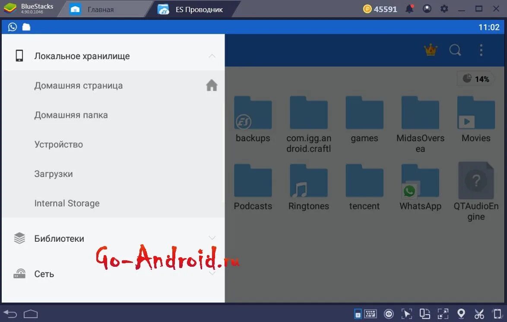This screenshot has height=322, width=507.
Task: Click the BlueStacks coin balance 45591
Action: click(x=380, y=9)
